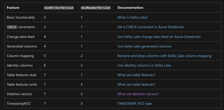Select the 'Change data feed' feature cell
Screen dimensions: 224x110
coord(21,37)
